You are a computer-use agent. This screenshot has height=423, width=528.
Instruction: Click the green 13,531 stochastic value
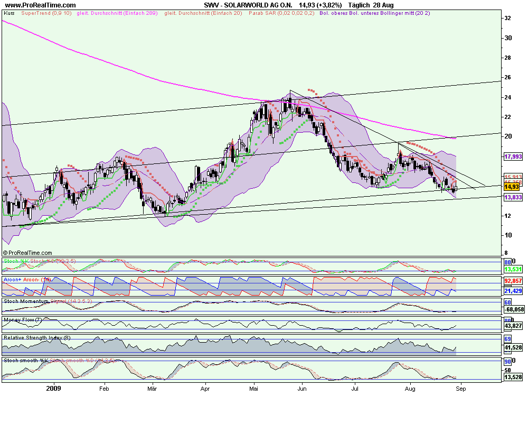513,270
